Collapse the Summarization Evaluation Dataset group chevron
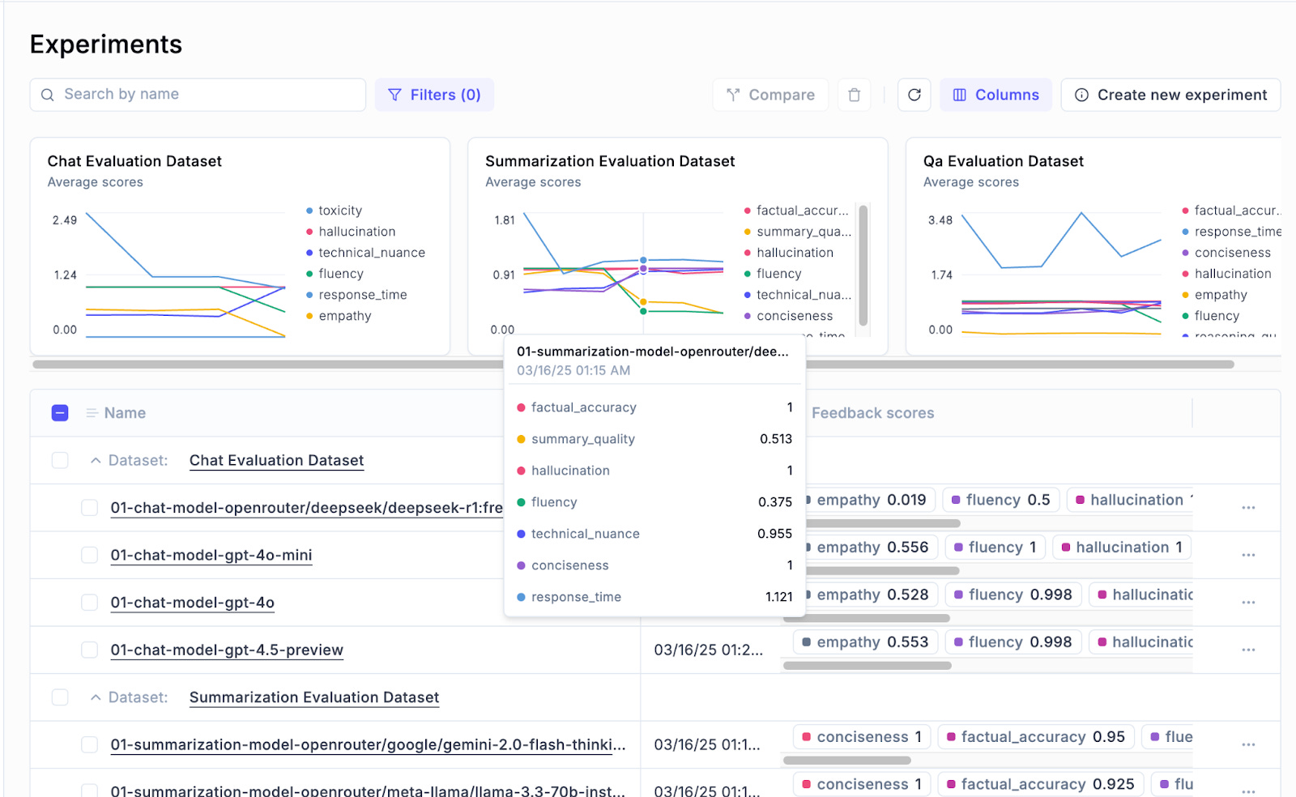 [x=96, y=697]
